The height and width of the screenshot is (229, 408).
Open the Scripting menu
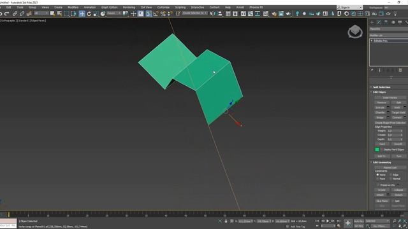[x=180, y=7]
